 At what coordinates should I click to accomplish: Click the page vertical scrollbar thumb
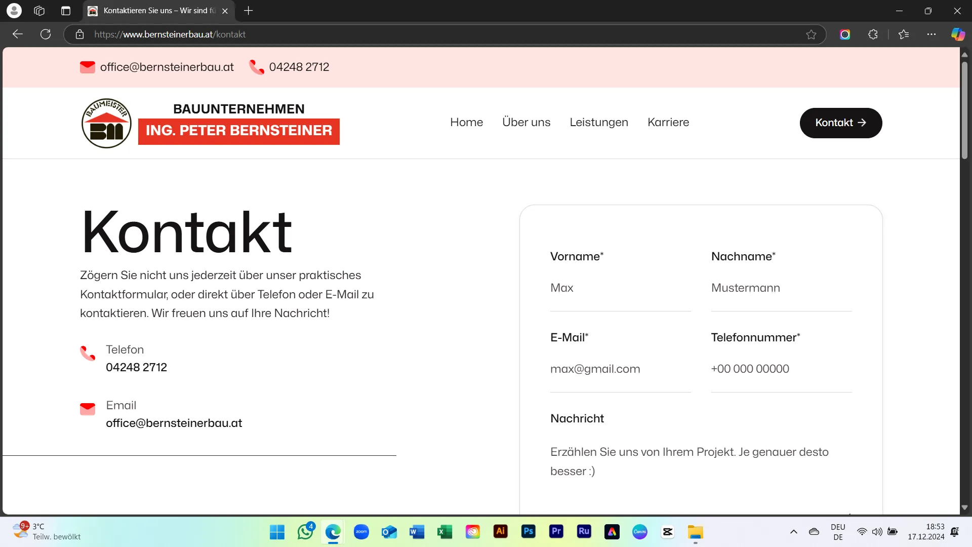(964, 109)
